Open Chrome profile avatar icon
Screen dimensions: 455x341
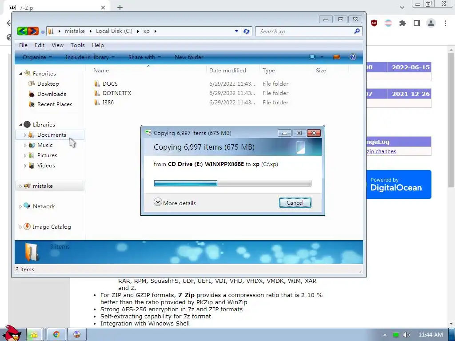(431, 23)
